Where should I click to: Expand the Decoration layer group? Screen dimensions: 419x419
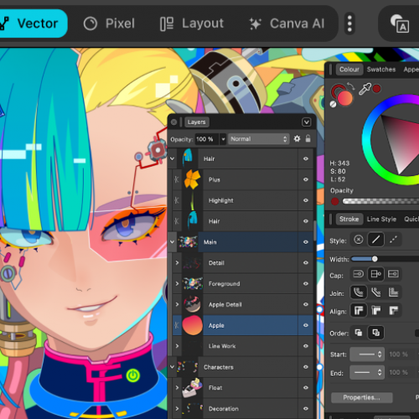177,408
